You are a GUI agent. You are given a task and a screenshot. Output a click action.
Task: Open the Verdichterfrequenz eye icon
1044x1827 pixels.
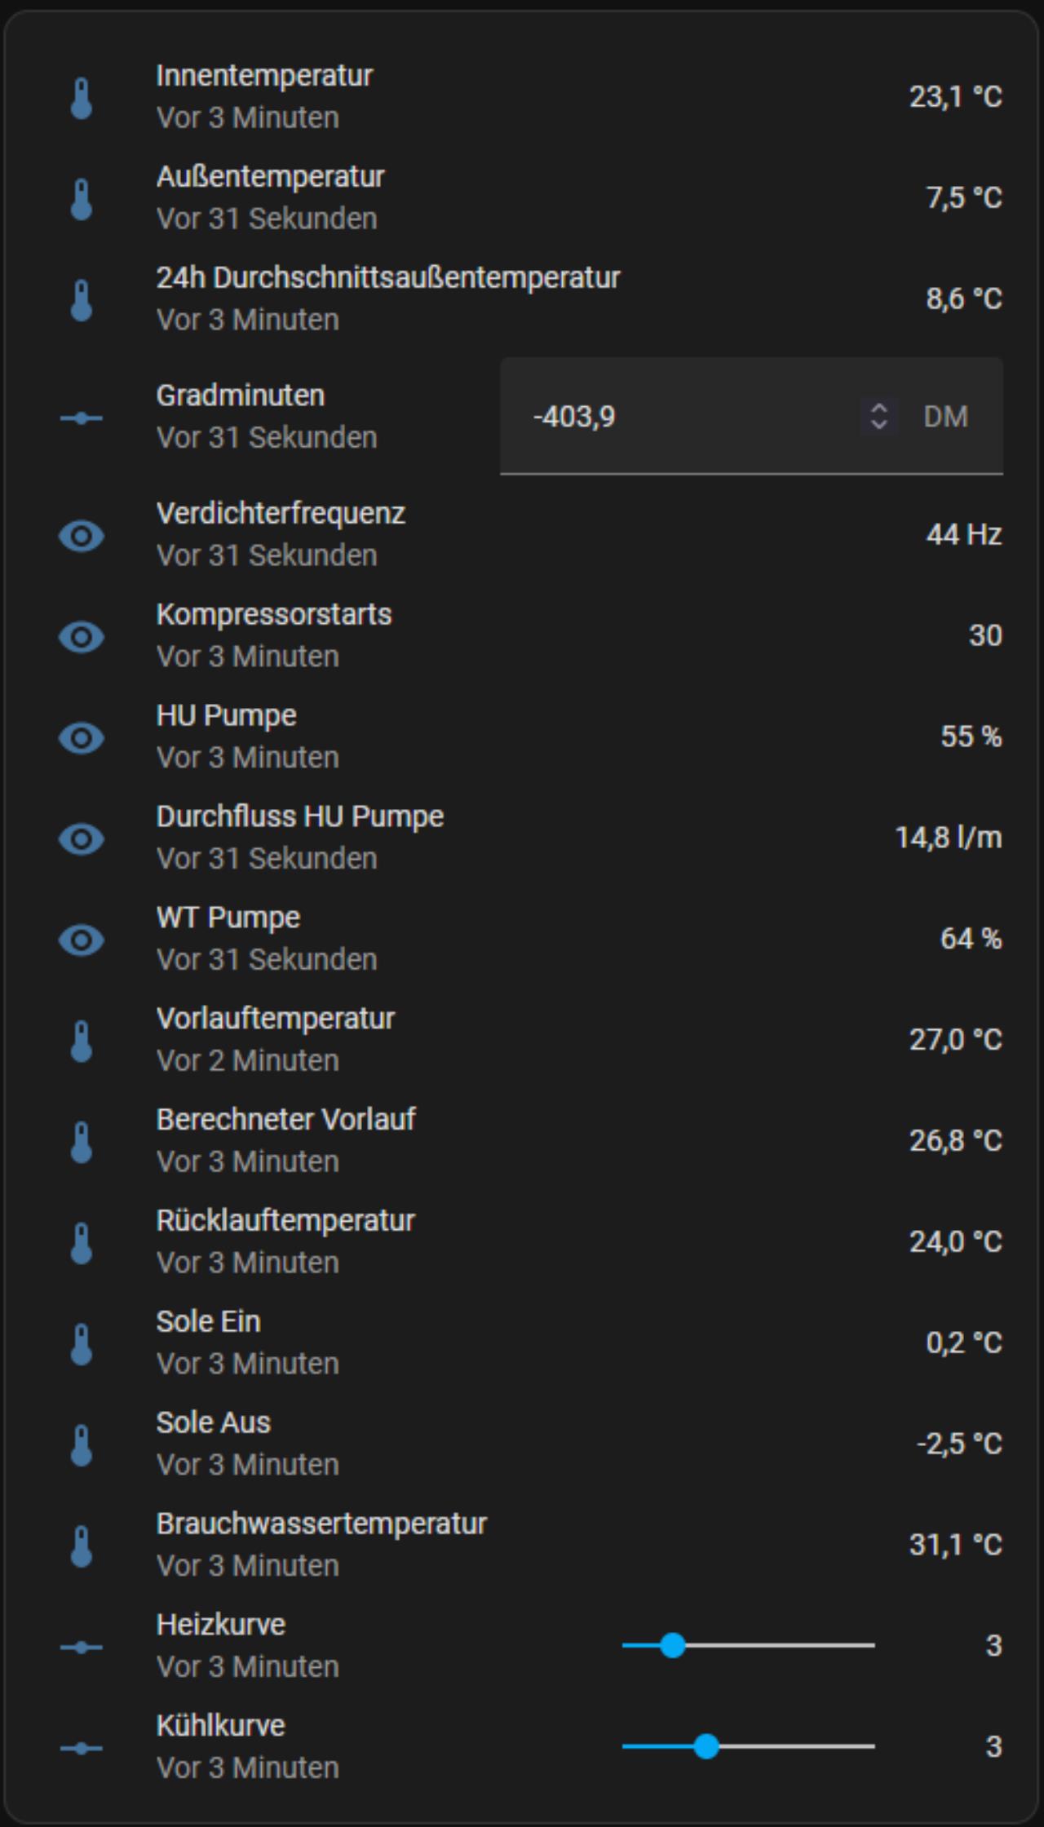pos(82,536)
